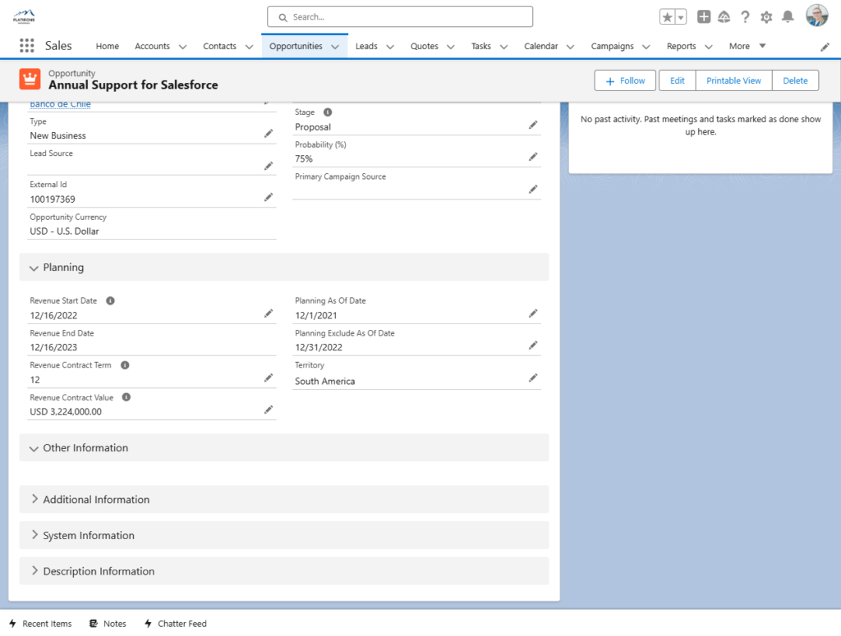The height and width of the screenshot is (636, 841).
Task: Show info tooltip for Stage field
Action: point(328,112)
